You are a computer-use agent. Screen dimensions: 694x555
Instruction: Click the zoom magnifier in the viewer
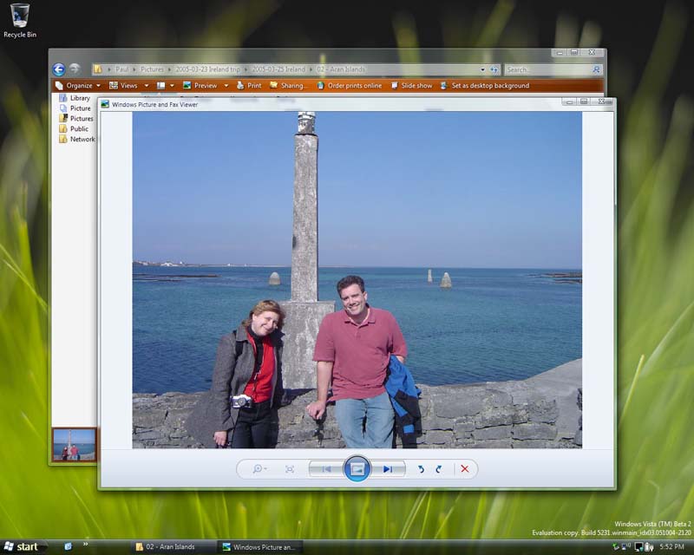258,469
